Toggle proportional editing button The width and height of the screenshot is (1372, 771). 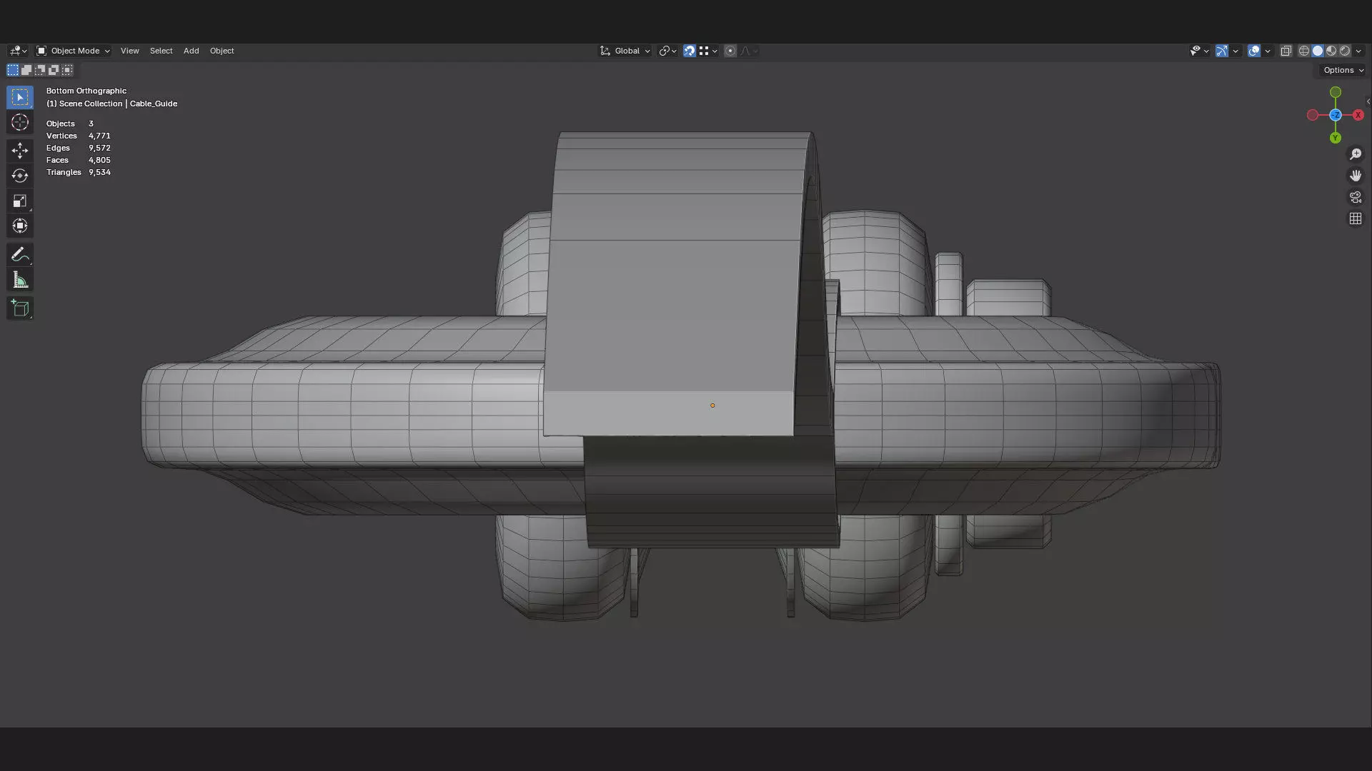point(730,51)
